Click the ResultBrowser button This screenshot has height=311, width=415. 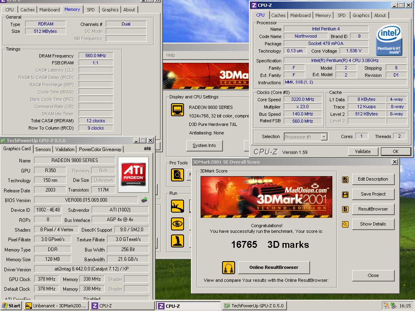[373, 209]
